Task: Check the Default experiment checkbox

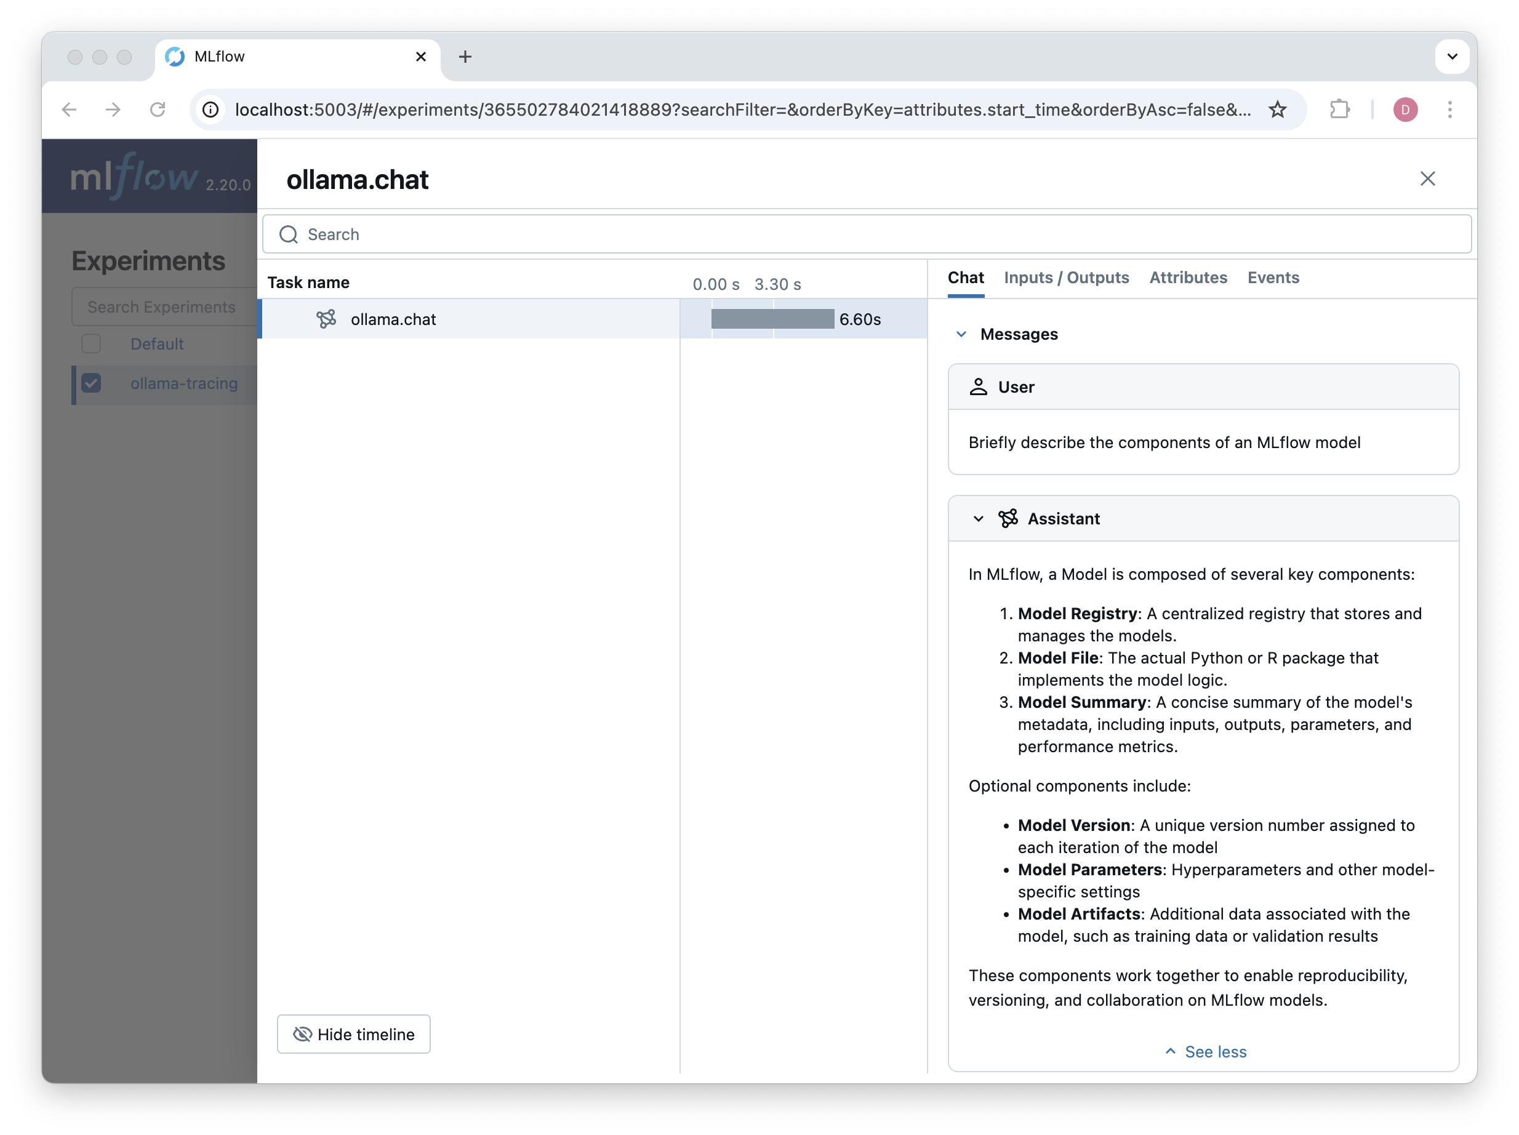Action: [91, 344]
